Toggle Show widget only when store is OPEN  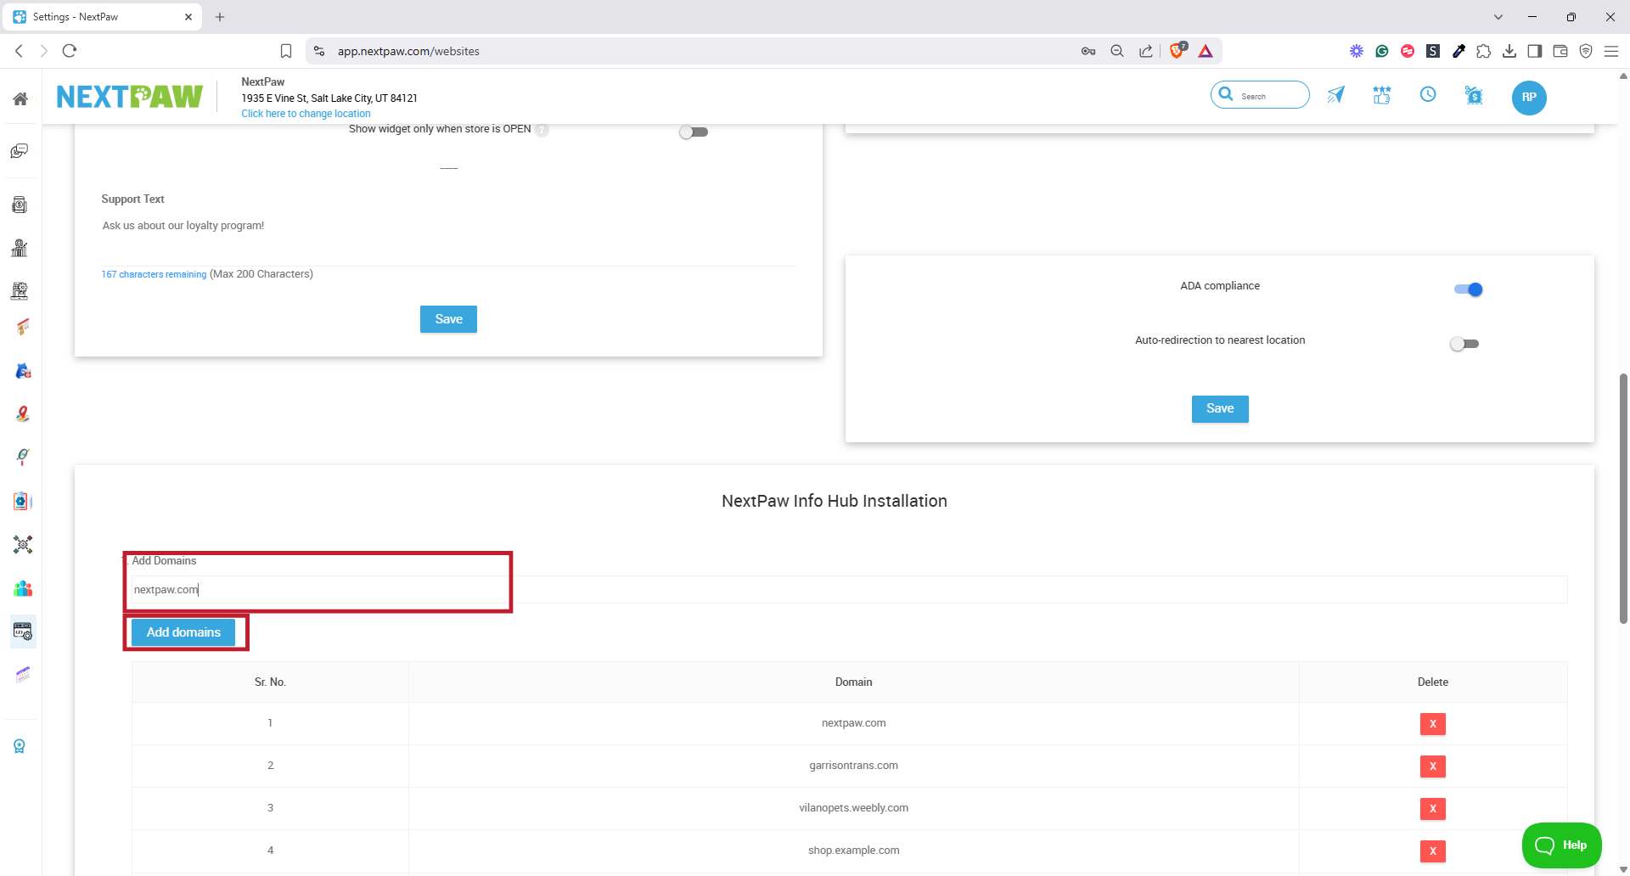point(694,132)
